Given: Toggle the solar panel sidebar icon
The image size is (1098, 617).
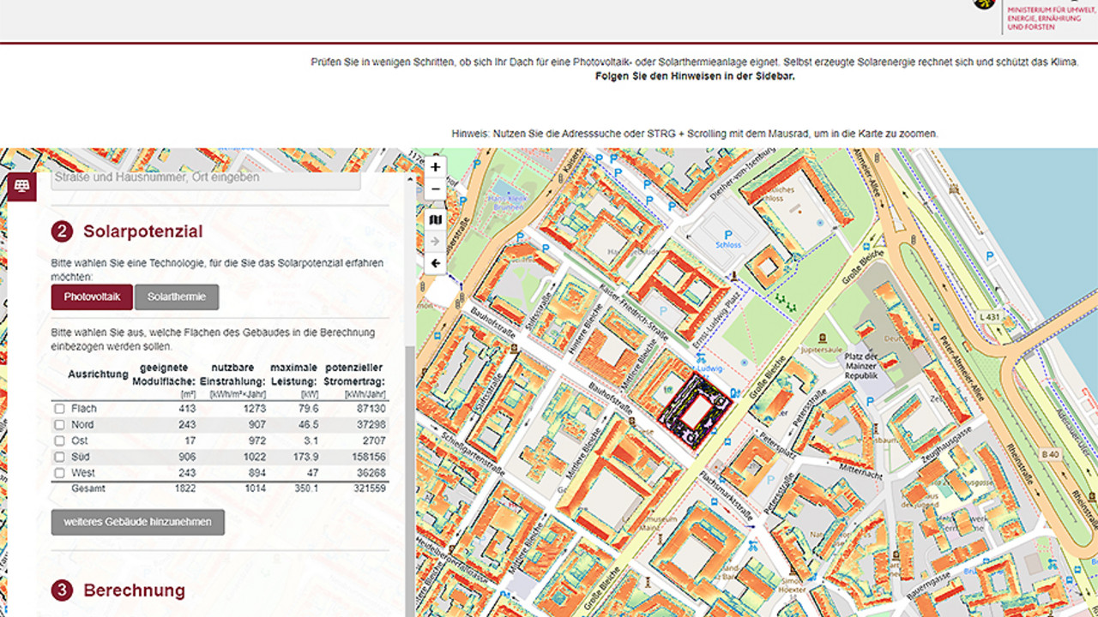Looking at the screenshot, I should click(21, 186).
